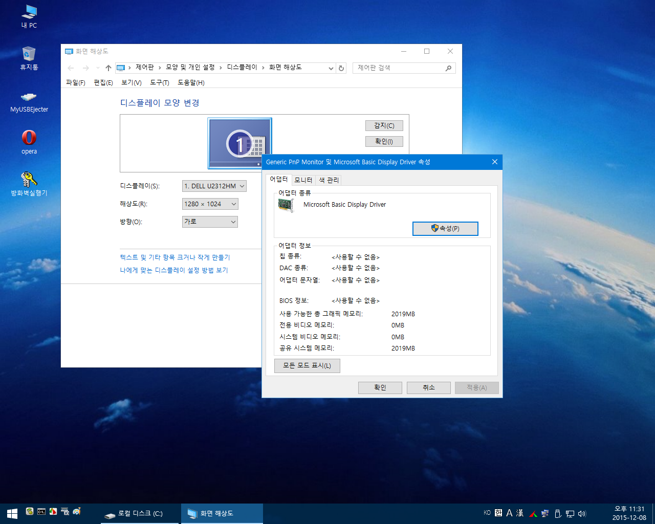Viewport: 655px width, 524px height.
Task: Open the 휴지통 recycle bin icon
Action: (29, 58)
